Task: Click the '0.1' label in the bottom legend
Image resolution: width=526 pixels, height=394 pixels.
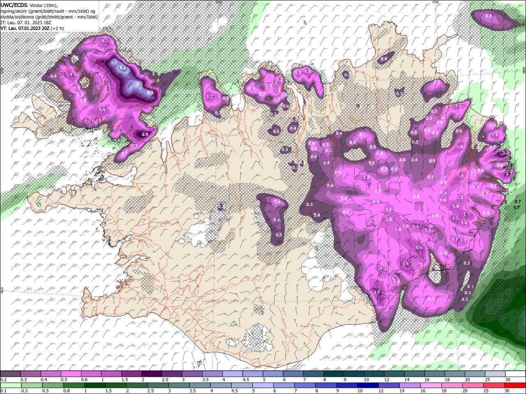Action: click(4, 391)
